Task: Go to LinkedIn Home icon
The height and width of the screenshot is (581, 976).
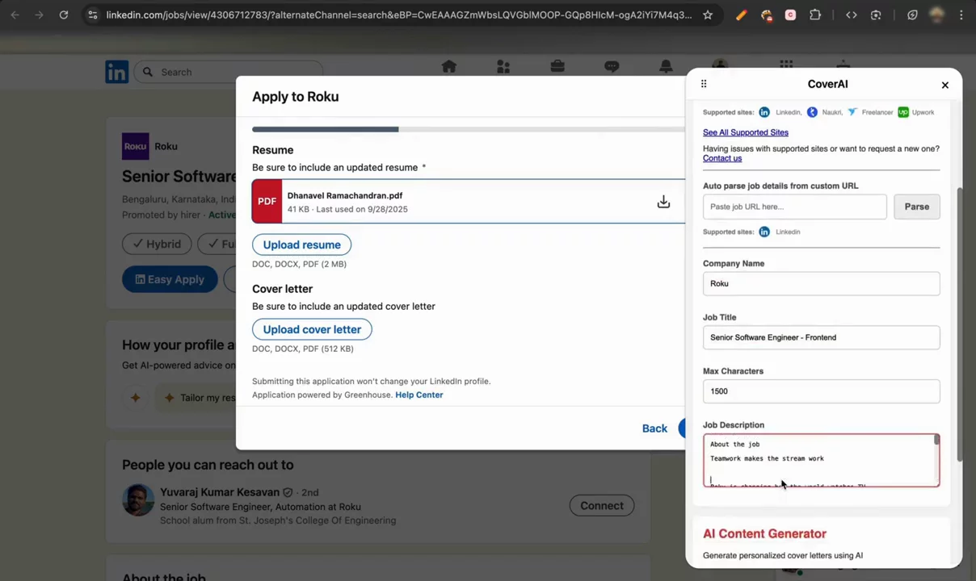Action: (x=449, y=67)
